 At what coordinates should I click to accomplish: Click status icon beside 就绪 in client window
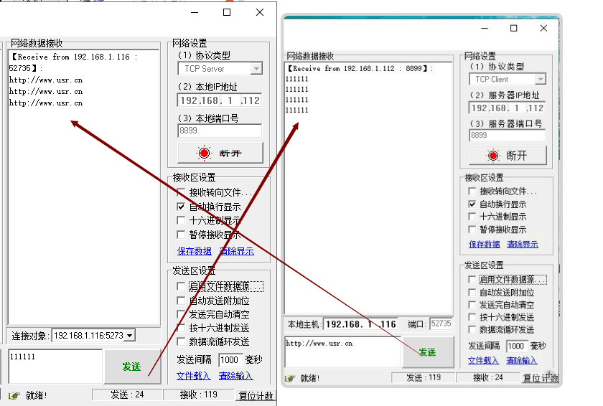click(290, 378)
